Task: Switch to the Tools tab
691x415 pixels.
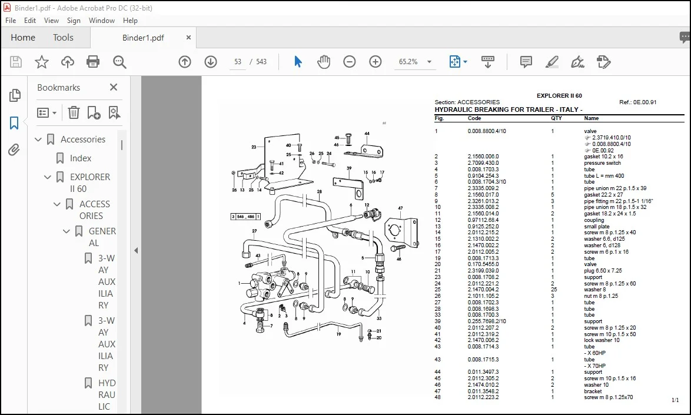Action: (63, 38)
